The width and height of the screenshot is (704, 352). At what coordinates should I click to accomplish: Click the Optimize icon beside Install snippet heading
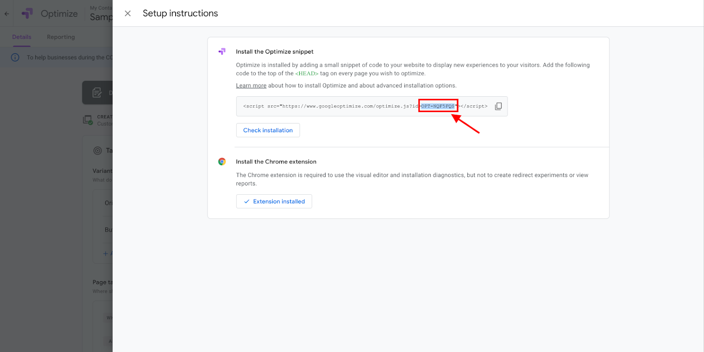222,51
